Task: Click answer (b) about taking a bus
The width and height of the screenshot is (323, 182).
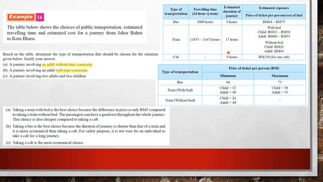Action: pos(86,131)
